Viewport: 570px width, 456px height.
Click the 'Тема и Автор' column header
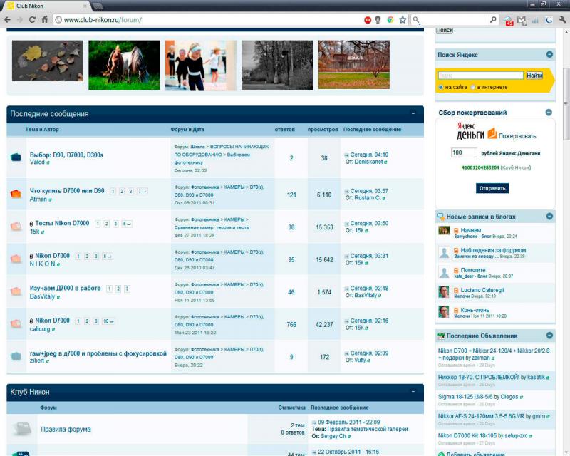tap(42, 130)
